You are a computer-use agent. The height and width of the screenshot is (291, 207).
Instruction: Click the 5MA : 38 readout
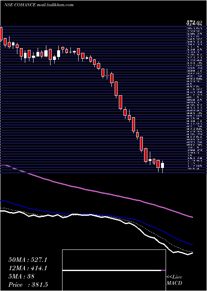pyautogui.click(x=21, y=276)
